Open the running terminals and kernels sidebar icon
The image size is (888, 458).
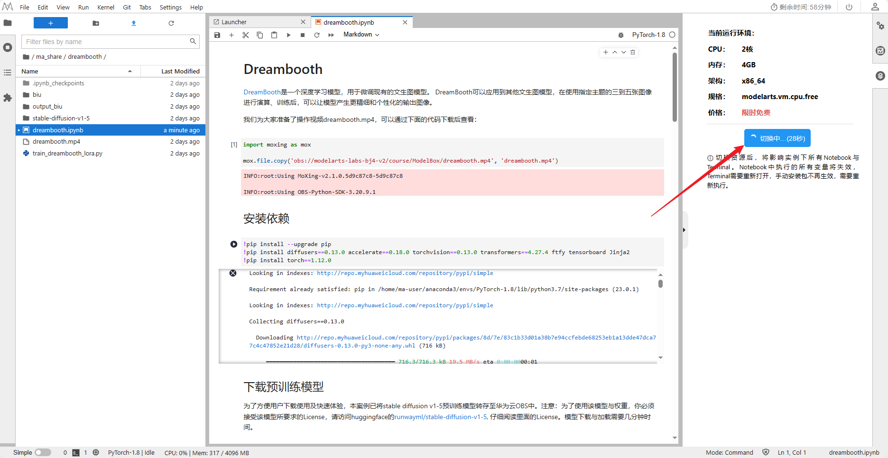point(8,47)
